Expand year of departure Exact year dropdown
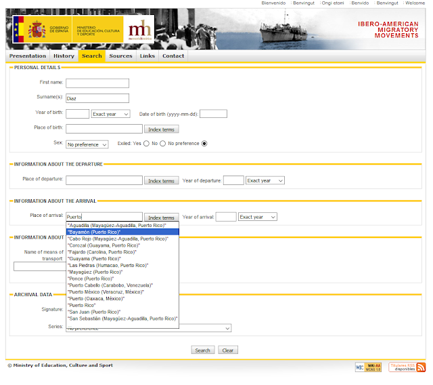The height and width of the screenshot is (385, 433). [x=265, y=180]
